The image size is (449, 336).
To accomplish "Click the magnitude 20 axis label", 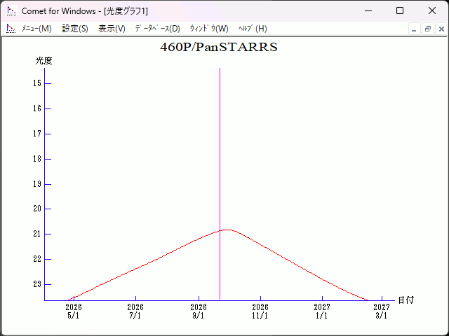I will tap(37, 209).
